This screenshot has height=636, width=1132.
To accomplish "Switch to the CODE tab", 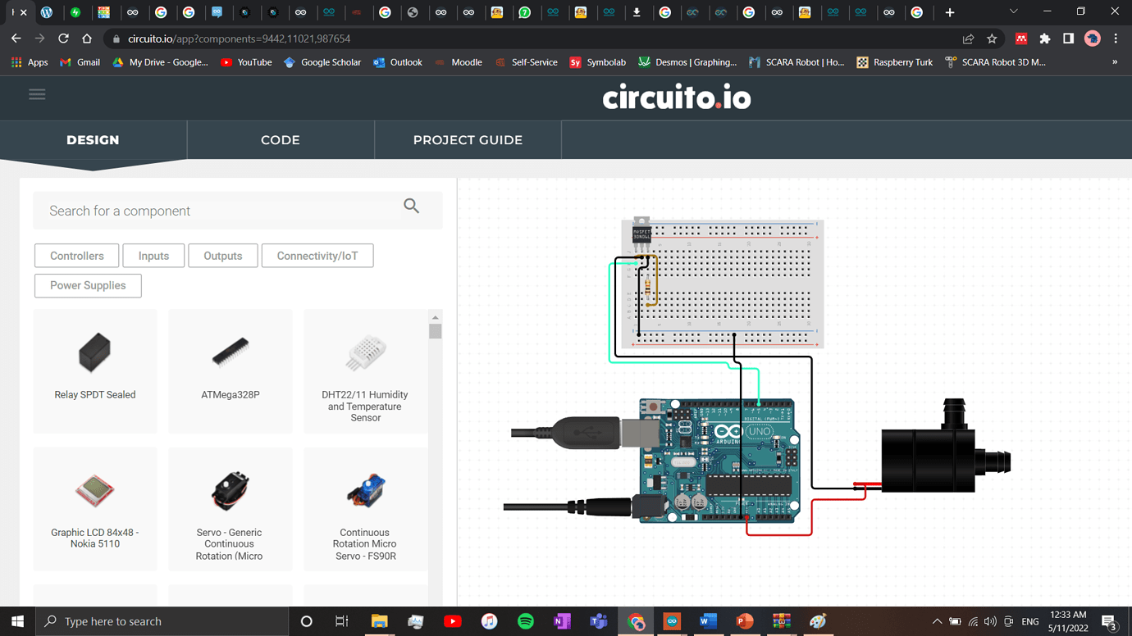I will coord(280,139).
